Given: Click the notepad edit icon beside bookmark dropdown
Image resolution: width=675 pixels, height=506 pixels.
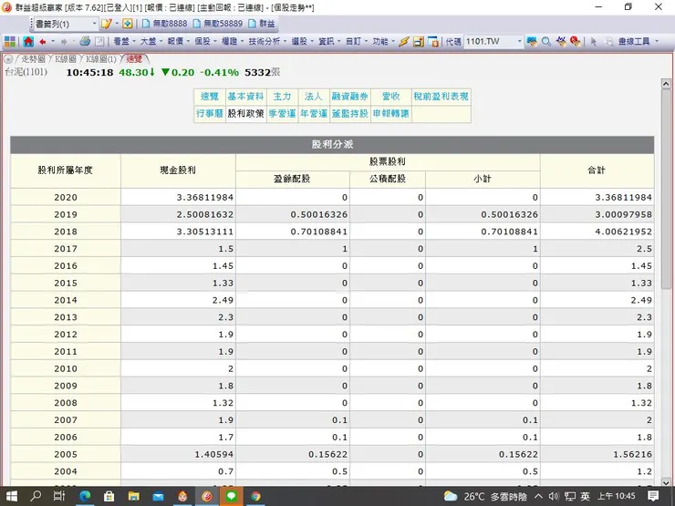Looking at the screenshot, I should tap(106, 24).
